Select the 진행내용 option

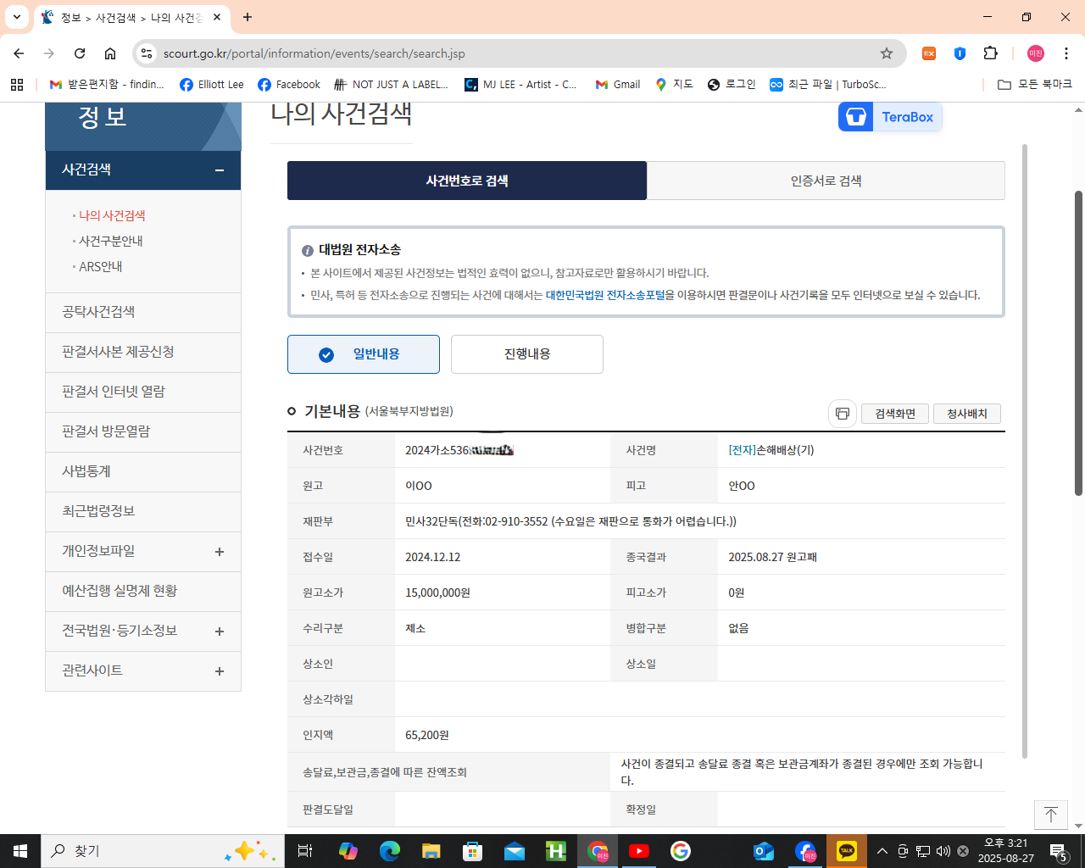point(526,354)
